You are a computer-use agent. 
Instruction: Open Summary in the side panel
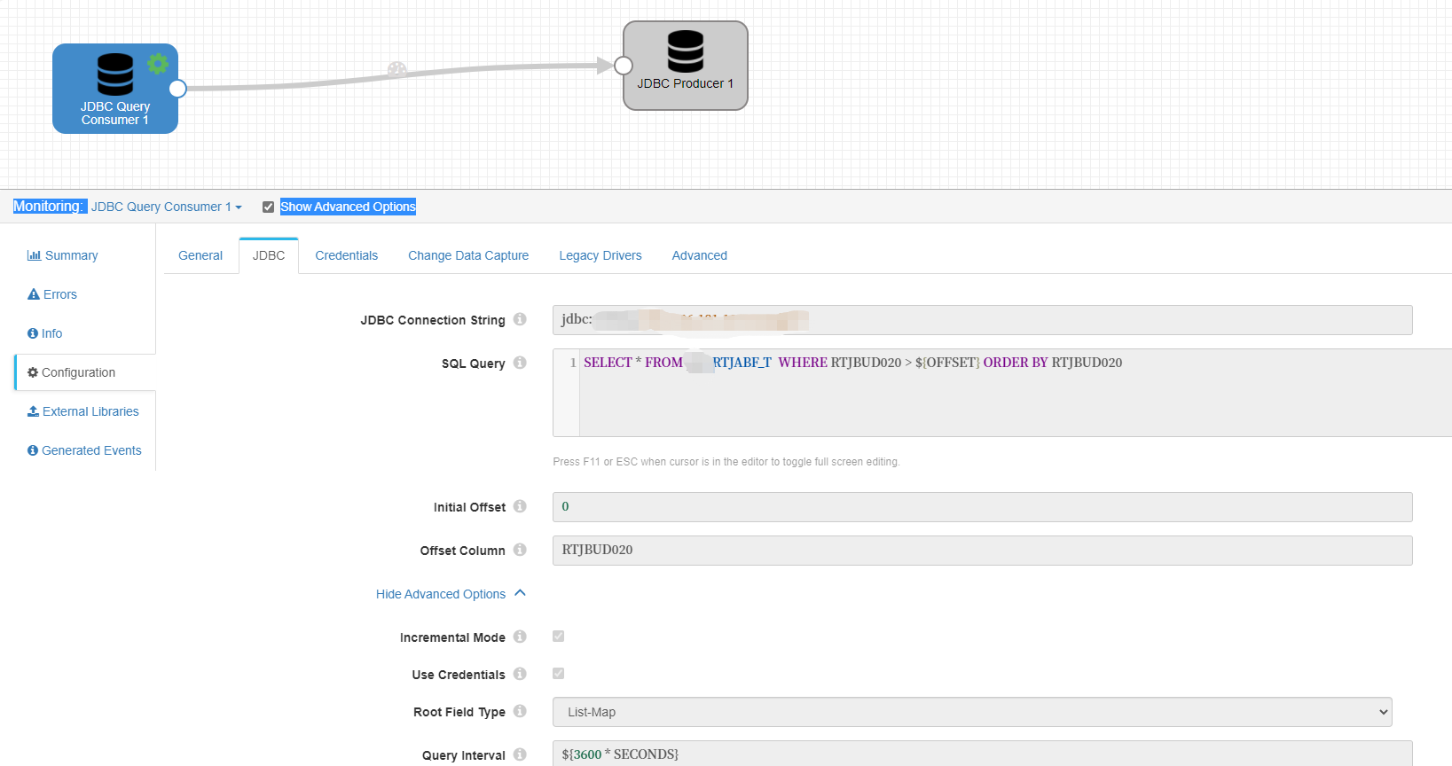coord(63,255)
